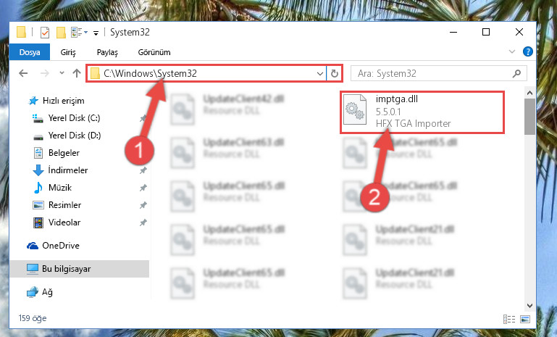Switch to details view icon
Screen dimensions: 557x337
point(509,319)
